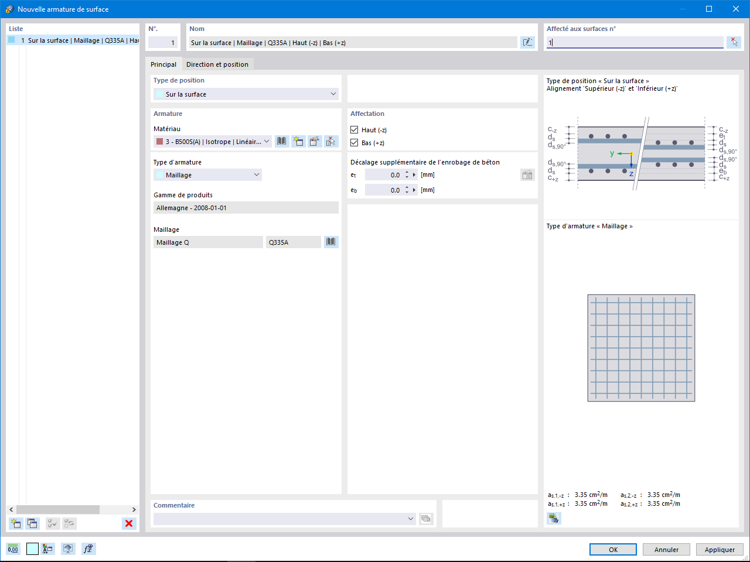This screenshot has height=562, width=750.
Task: Click the list scrollbar left arrow
Action: point(11,509)
